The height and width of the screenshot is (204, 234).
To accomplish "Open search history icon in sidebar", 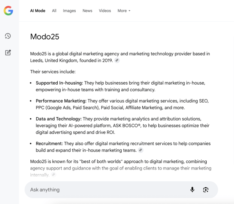I will 8,36.
